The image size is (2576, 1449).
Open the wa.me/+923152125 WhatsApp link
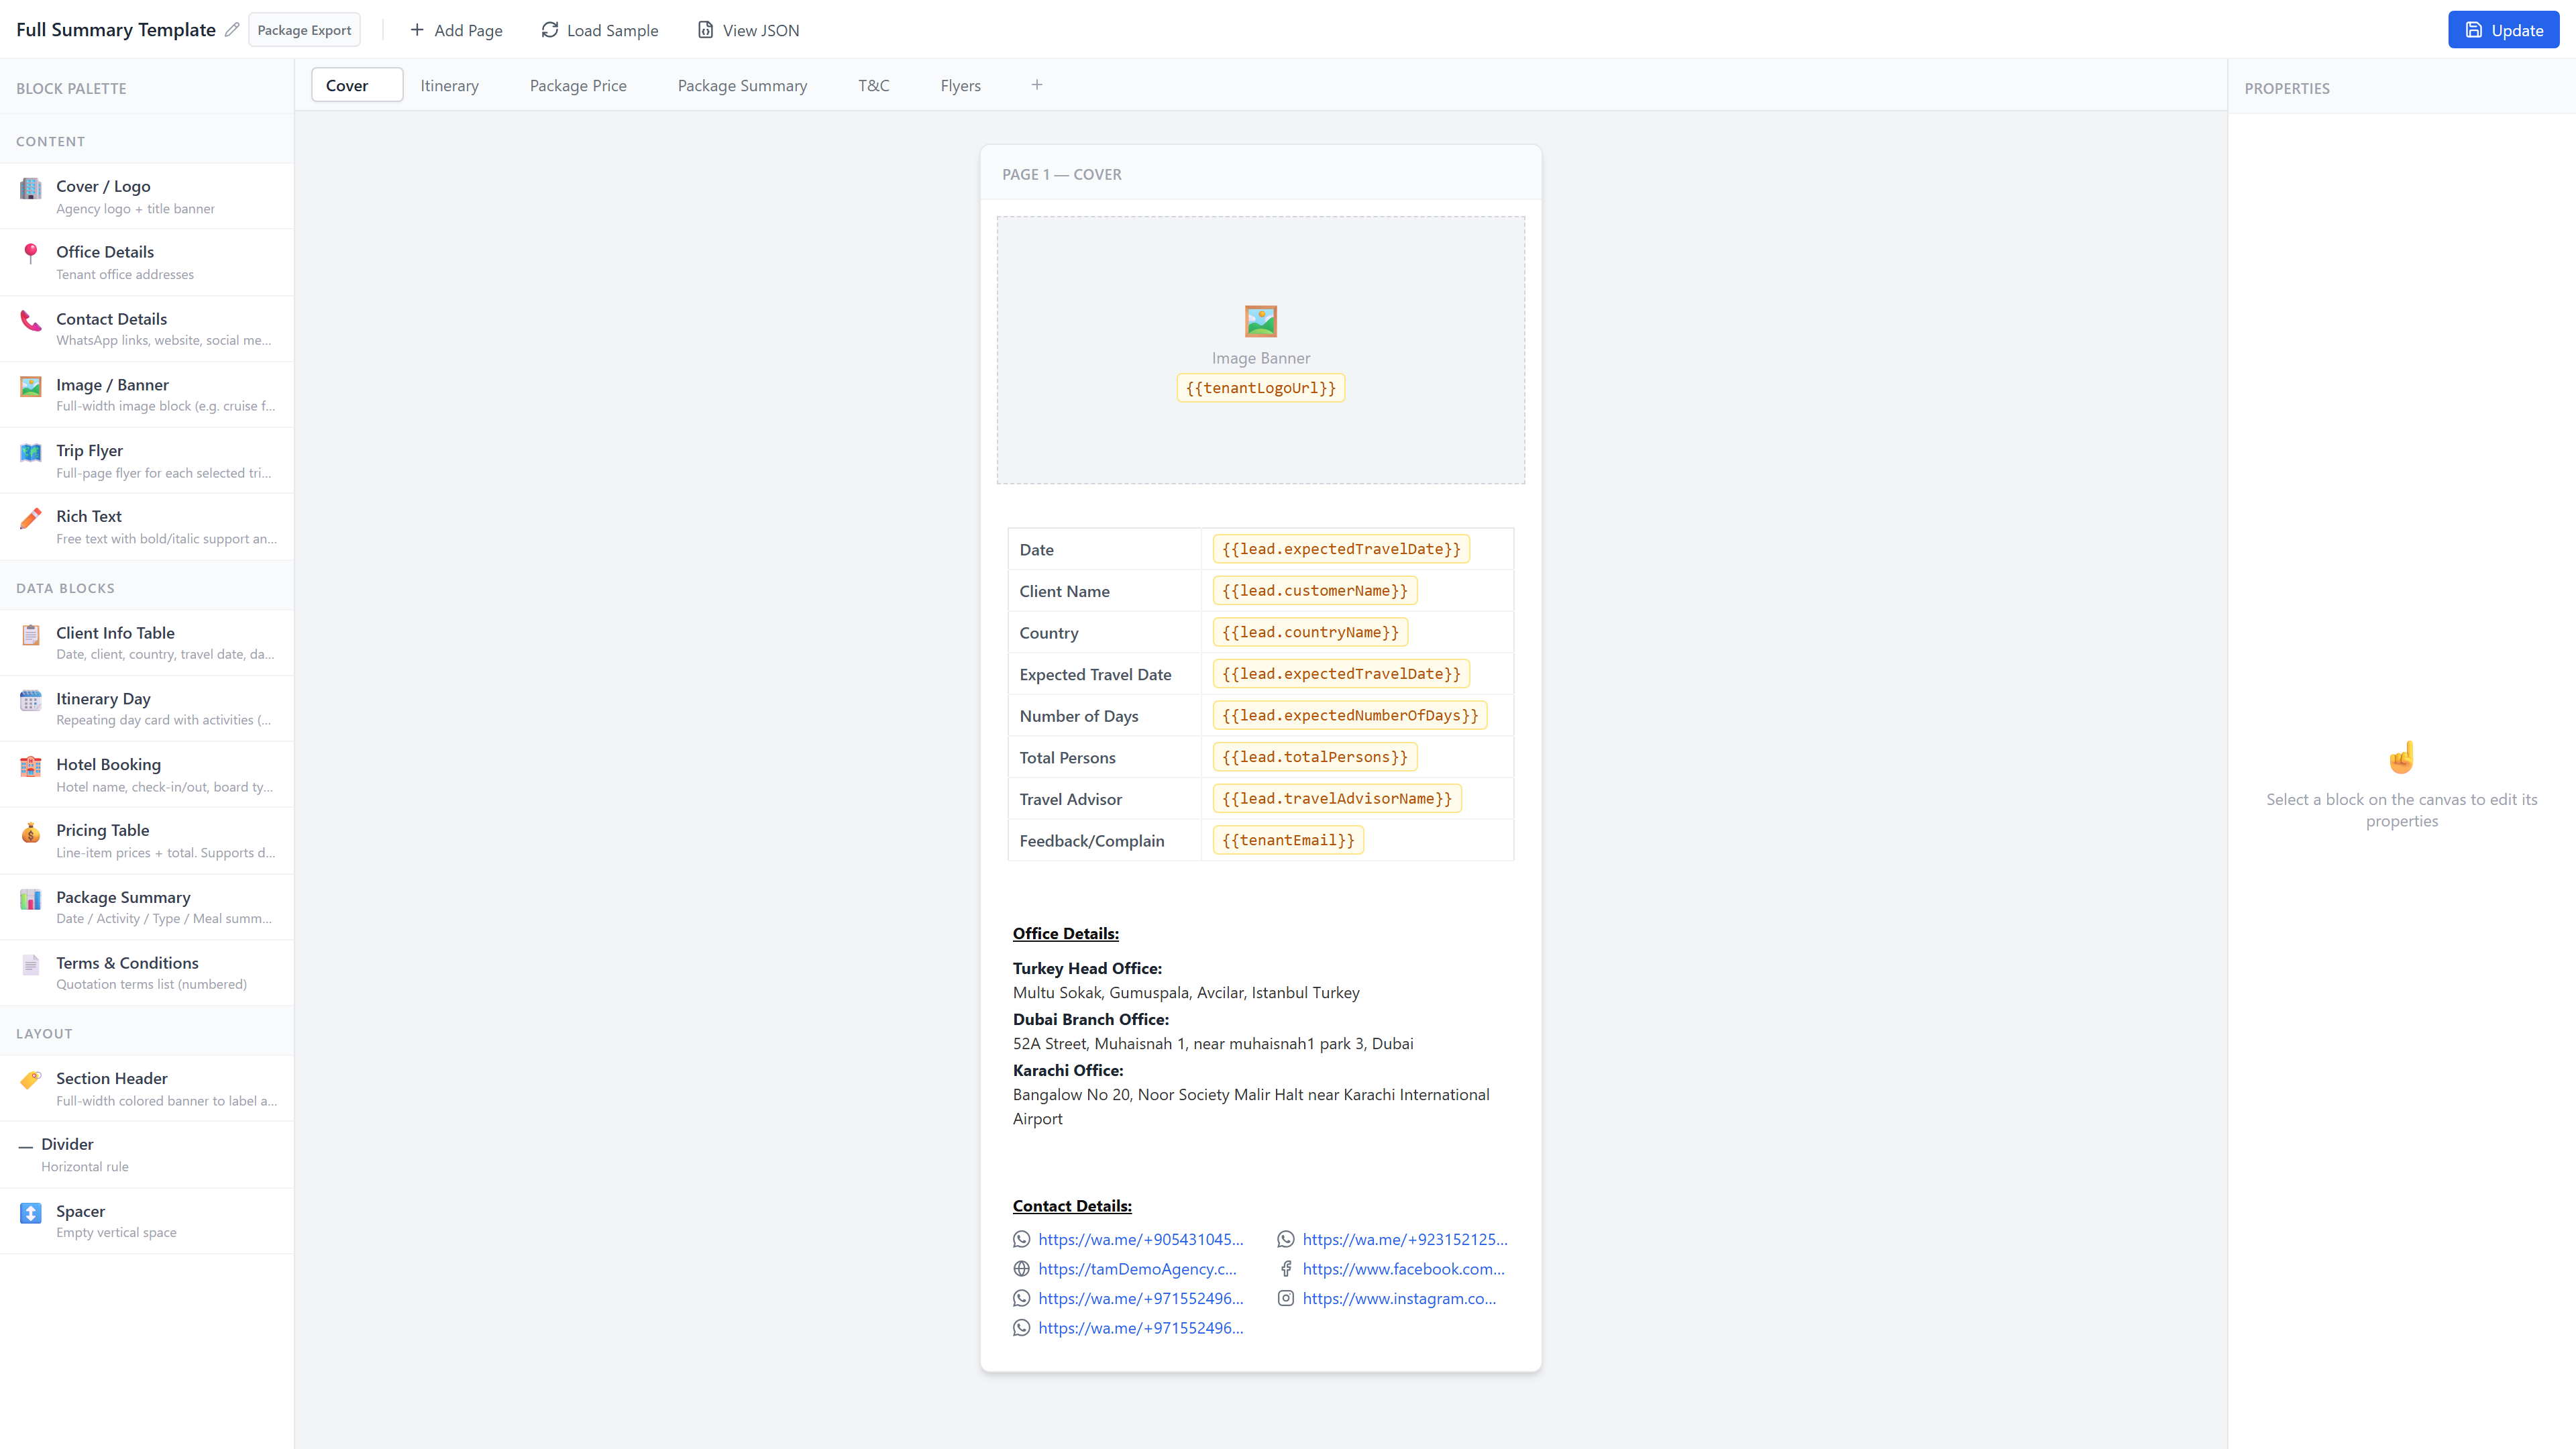pos(1405,1239)
